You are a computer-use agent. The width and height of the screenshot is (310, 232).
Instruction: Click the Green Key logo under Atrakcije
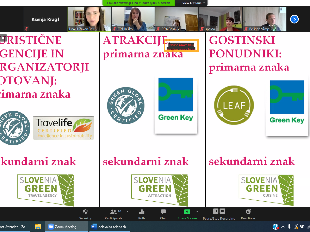pyautogui.click(x=176, y=104)
